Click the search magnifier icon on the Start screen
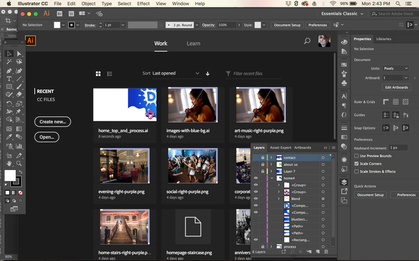 coord(307,41)
